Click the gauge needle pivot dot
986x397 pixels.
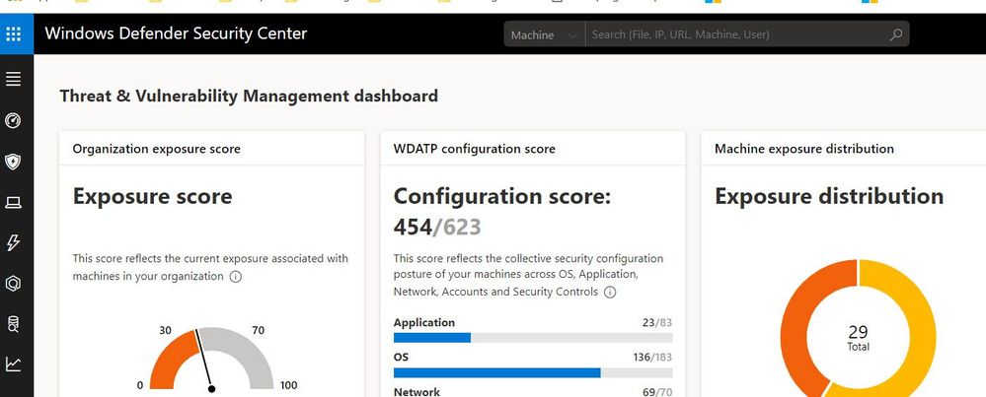pyautogui.click(x=212, y=389)
